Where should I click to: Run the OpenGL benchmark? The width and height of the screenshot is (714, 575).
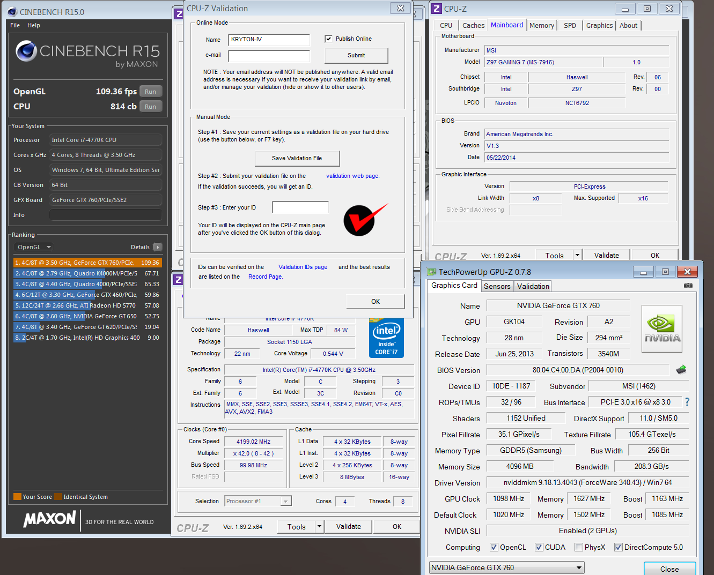151,92
